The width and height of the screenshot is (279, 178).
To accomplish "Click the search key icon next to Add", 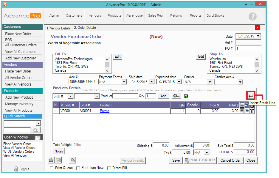I will pos(176,96).
